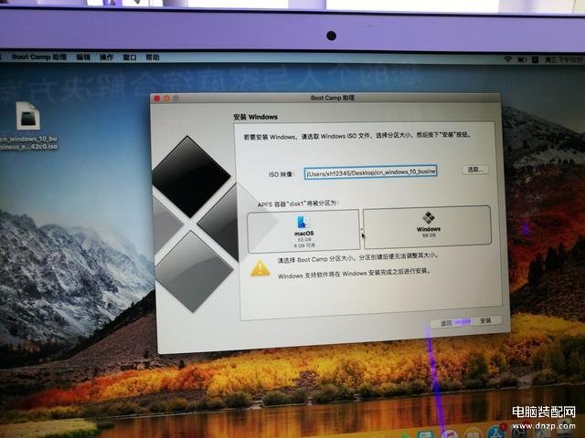The image size is (585, 438).
Task: Close the Boot Camp 助理 window
Action: (156, 99)
